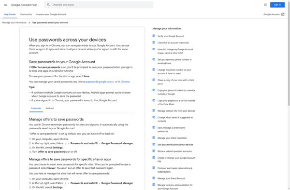Click the article icon beside Copy your photos & videos
This screenshot has width=290, height=190.
tap(154, 90)
